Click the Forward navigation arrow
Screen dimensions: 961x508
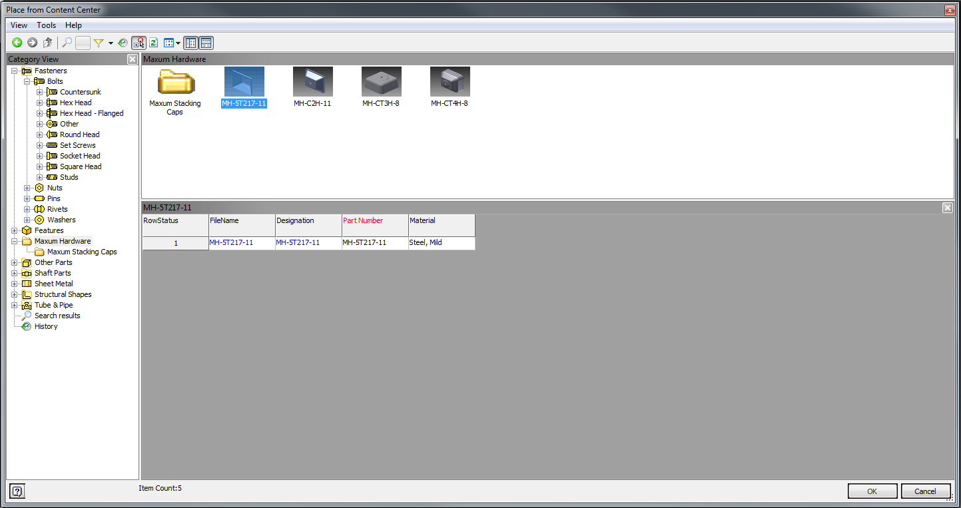[x=31, y=43]
